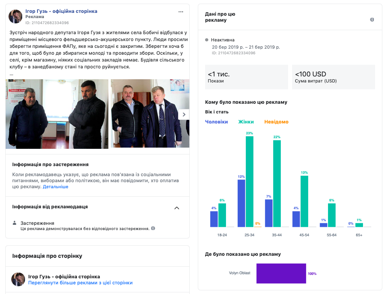Click the info icon after disclaimer notice text
Viewport: 388px width, 294px height.
point(153,228)
